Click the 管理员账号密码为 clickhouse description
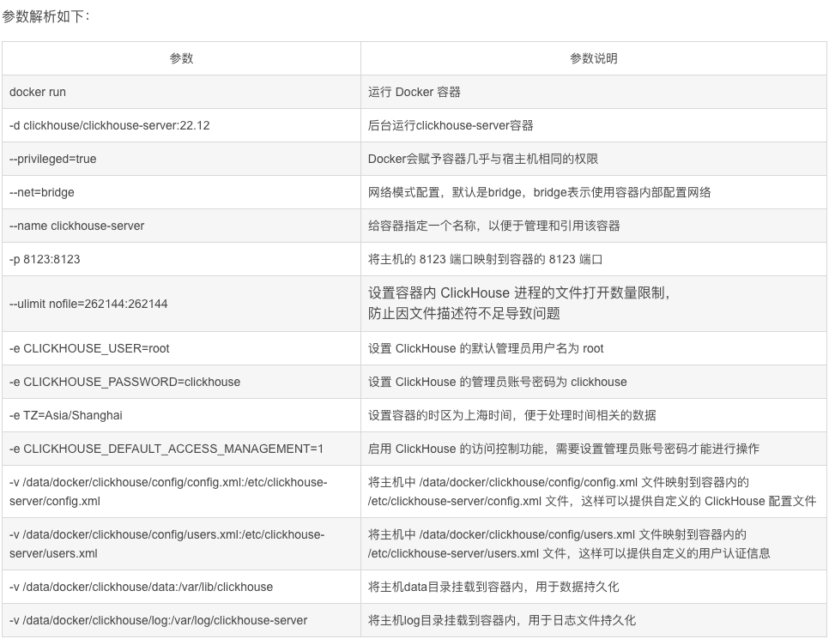This screenshot has height=639, width=829. [594, 382]
